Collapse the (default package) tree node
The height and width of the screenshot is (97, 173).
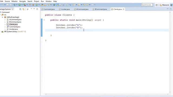(x=2, y=17)
